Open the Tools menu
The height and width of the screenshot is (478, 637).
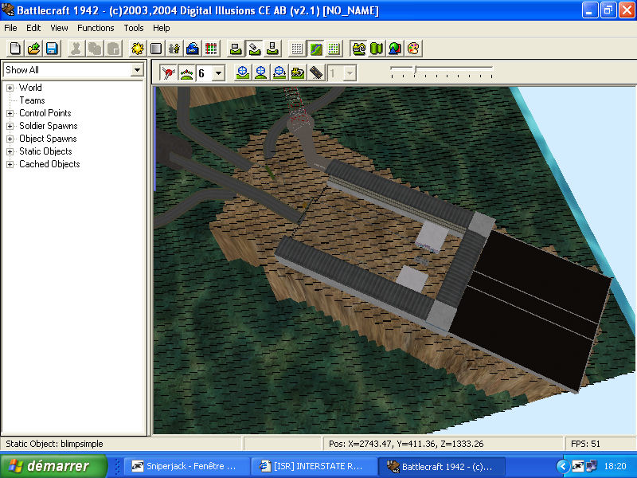[134, 28]
